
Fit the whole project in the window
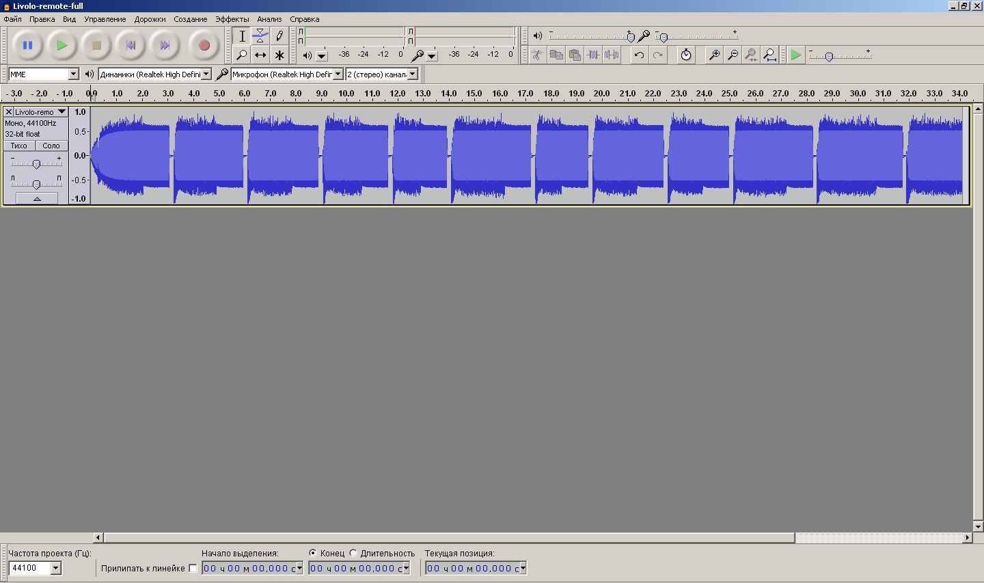tap(769, 55)
